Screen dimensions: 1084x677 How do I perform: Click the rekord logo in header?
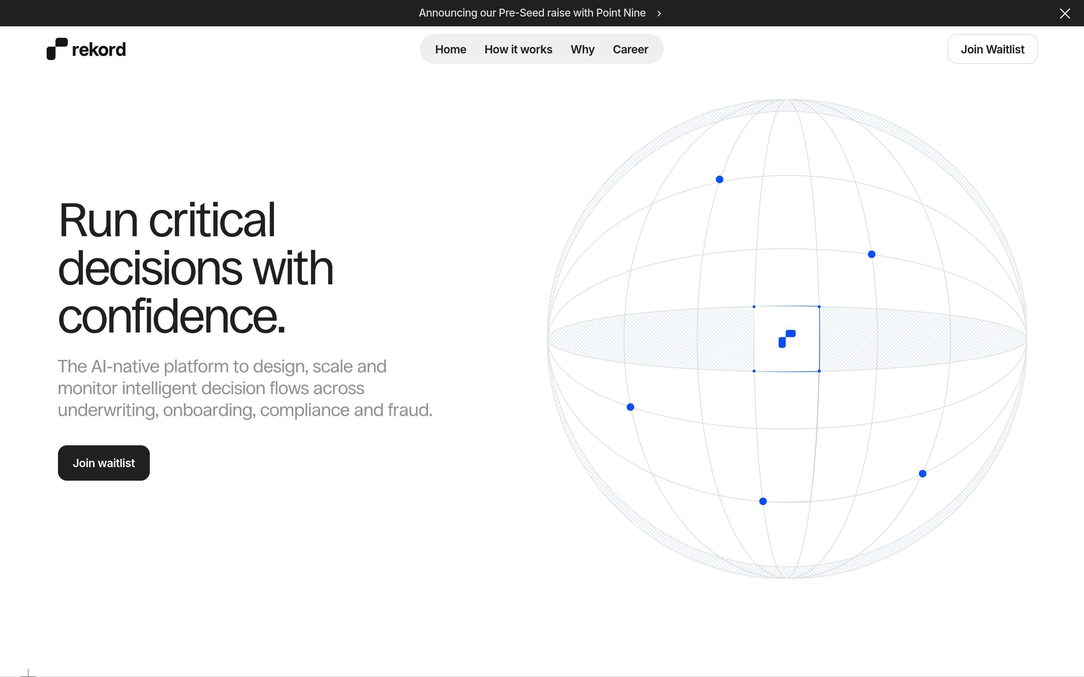57,49
